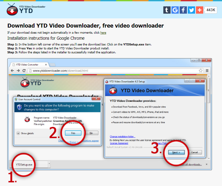The height and width of the screenshot is (186, 222).
Task: Click Change when these notifications appear link
Action: (x=78, y=141)
